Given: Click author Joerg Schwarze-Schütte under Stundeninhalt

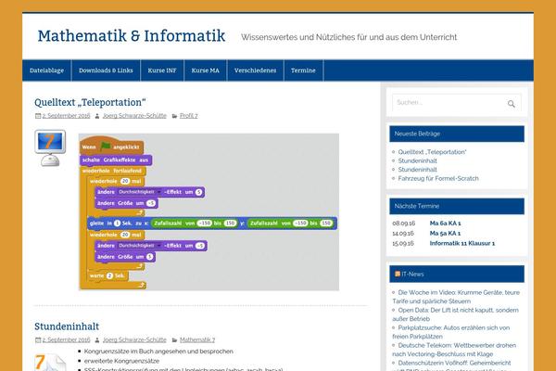Looking at the screenshot, I should tap(134, 339).
